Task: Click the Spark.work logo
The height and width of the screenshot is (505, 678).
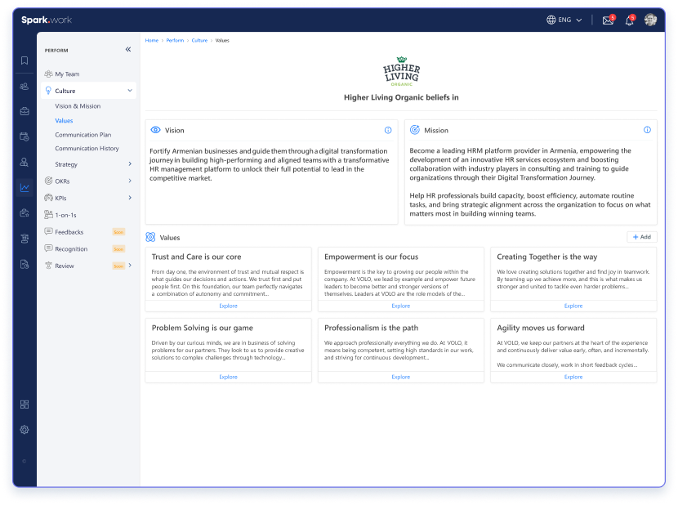Action: 47,20
